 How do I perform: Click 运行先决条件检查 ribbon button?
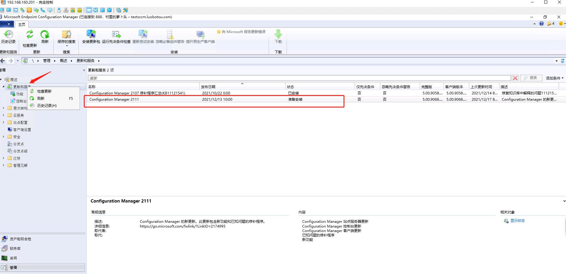click(x=116, y=37)
